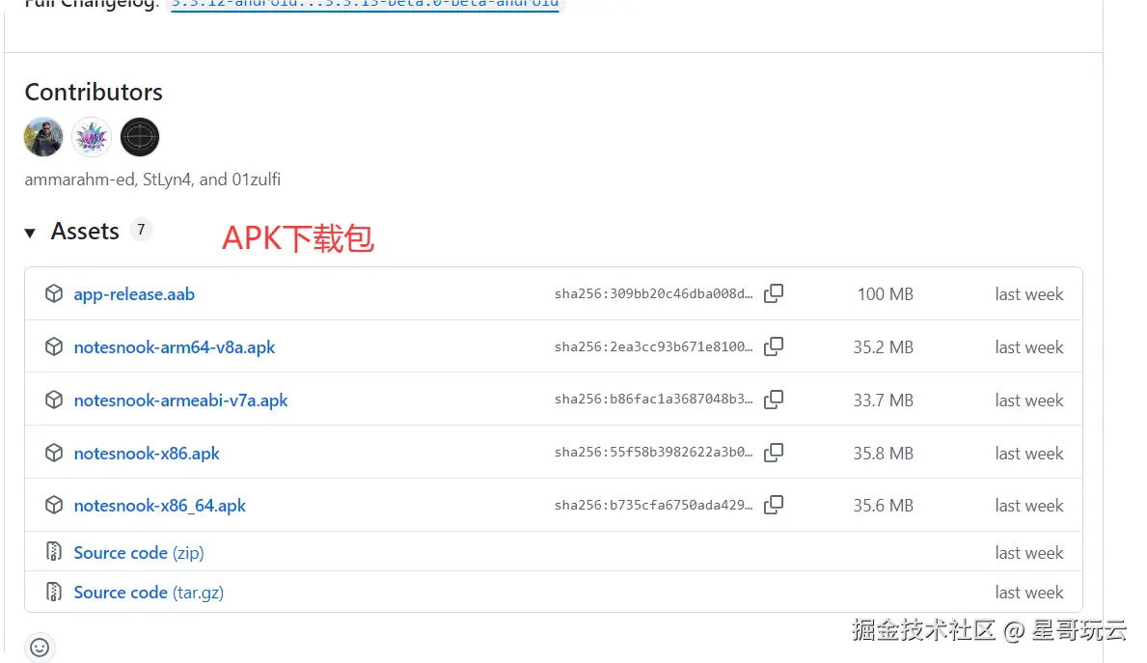
Task: Download notesnook-x86_64.apk
Action: coord(159,506)
